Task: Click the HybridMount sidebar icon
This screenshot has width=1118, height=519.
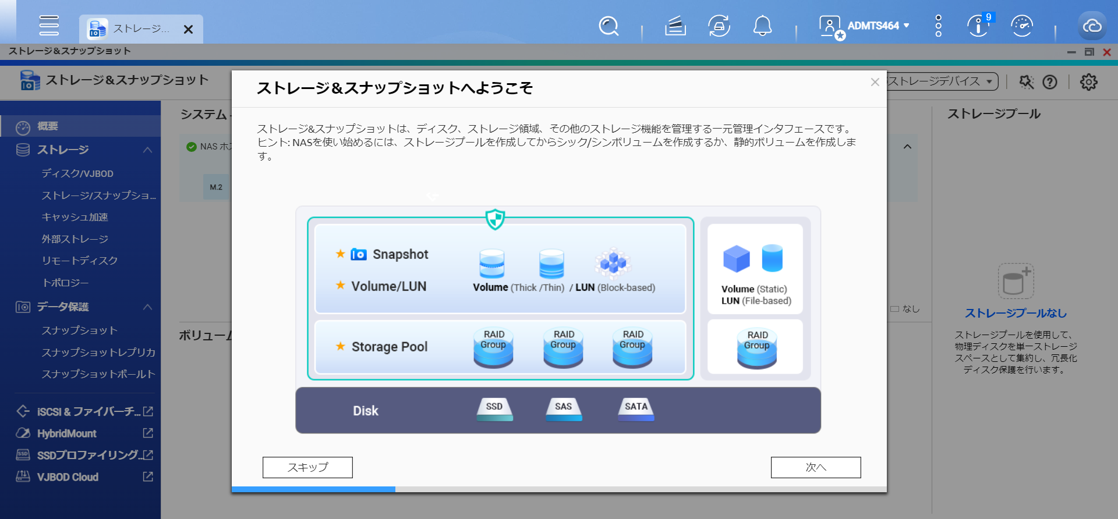Action: click(x=23, y=433)
